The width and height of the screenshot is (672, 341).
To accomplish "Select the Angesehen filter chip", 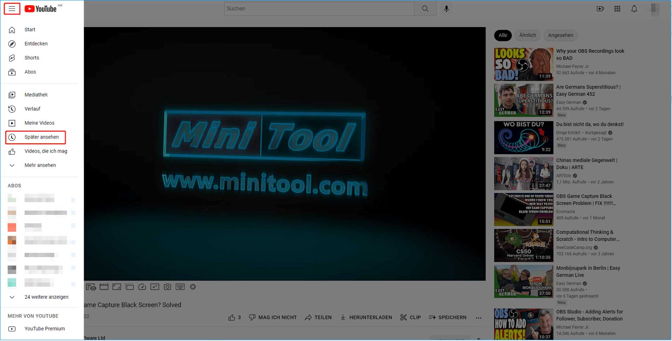I will pos(560,35).
